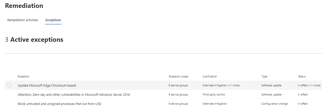
Task: Sort by the Exception scope column header
Action: click(x=178, y=76)
